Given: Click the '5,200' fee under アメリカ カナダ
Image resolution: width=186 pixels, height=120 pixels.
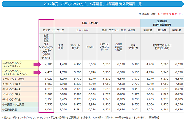Looking at the screenshot, I should click(77, 72).
